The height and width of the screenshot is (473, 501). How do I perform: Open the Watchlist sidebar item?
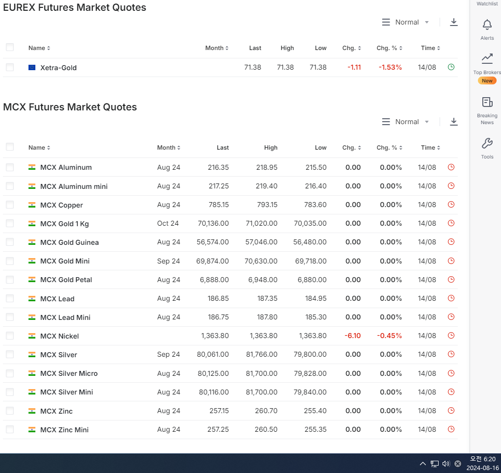click(487, 3)
